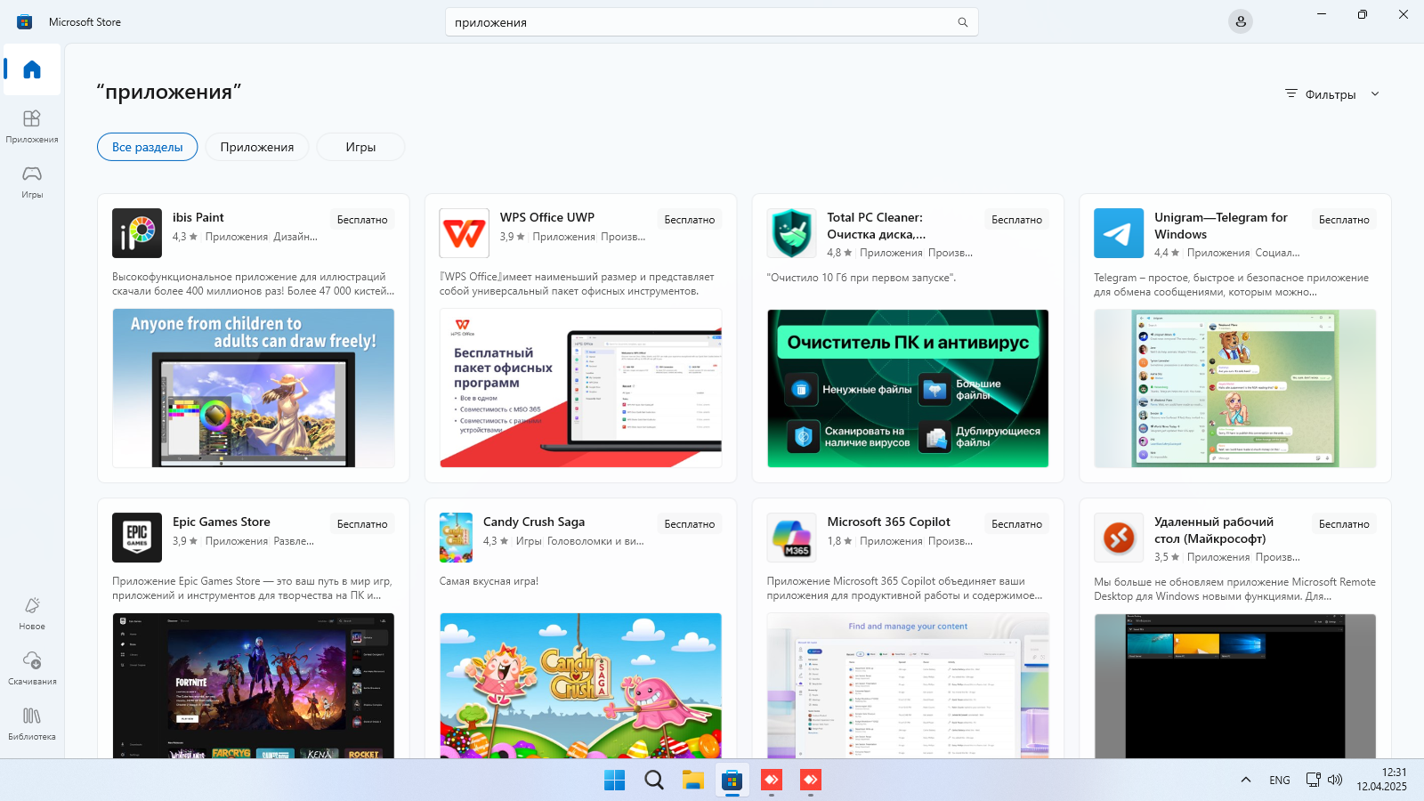Select the Игры filter tab
Screen dimensions: 1424x801
360,147
